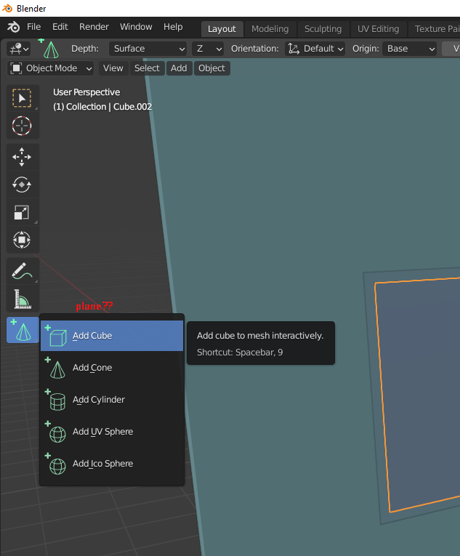Click the UV Sphere globe icon
Image resolution: width=460 pixels, height=556 pixels.
coord(57,433)
